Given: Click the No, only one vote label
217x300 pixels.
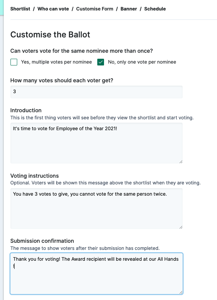Looking at the screenshot, I should point(142,62).
